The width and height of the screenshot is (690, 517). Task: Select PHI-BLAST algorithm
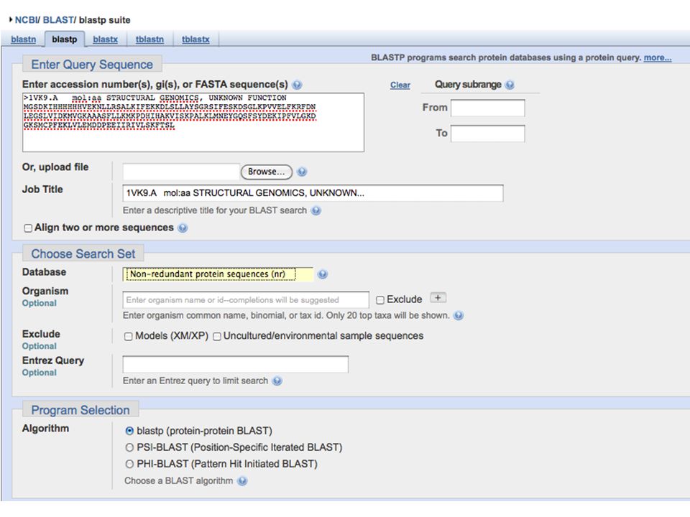[x=129, y=464]
